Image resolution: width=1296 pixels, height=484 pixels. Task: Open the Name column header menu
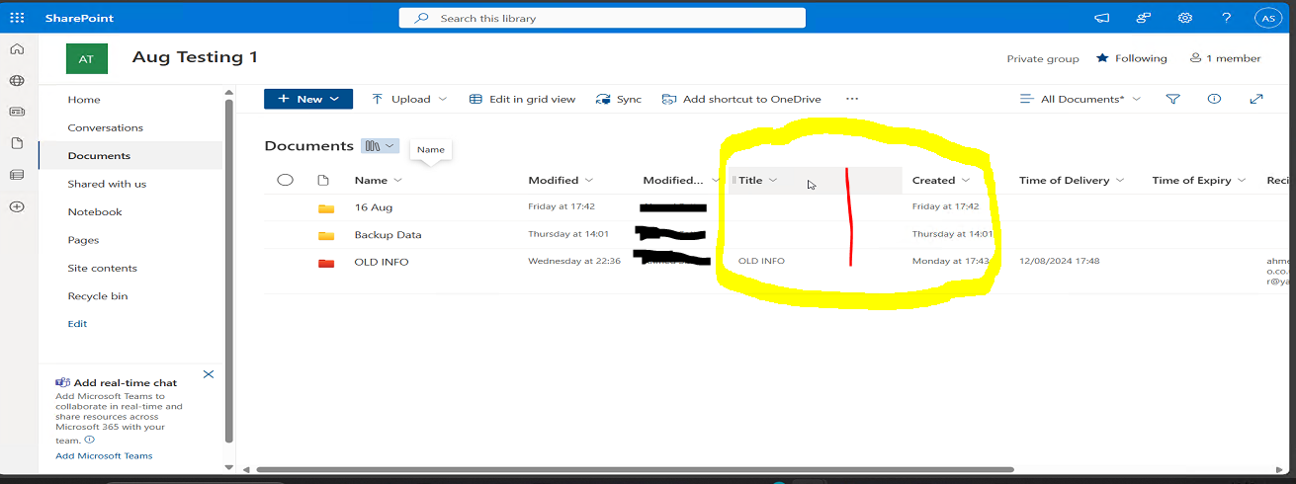379,180
